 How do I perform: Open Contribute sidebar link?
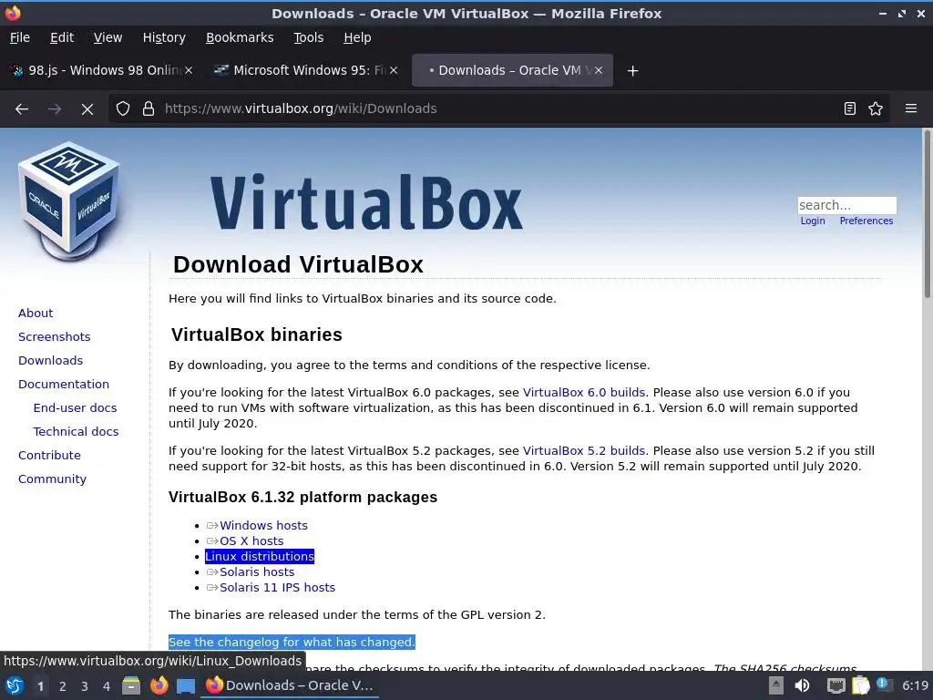pyautogui.click(x=49, y=456)
